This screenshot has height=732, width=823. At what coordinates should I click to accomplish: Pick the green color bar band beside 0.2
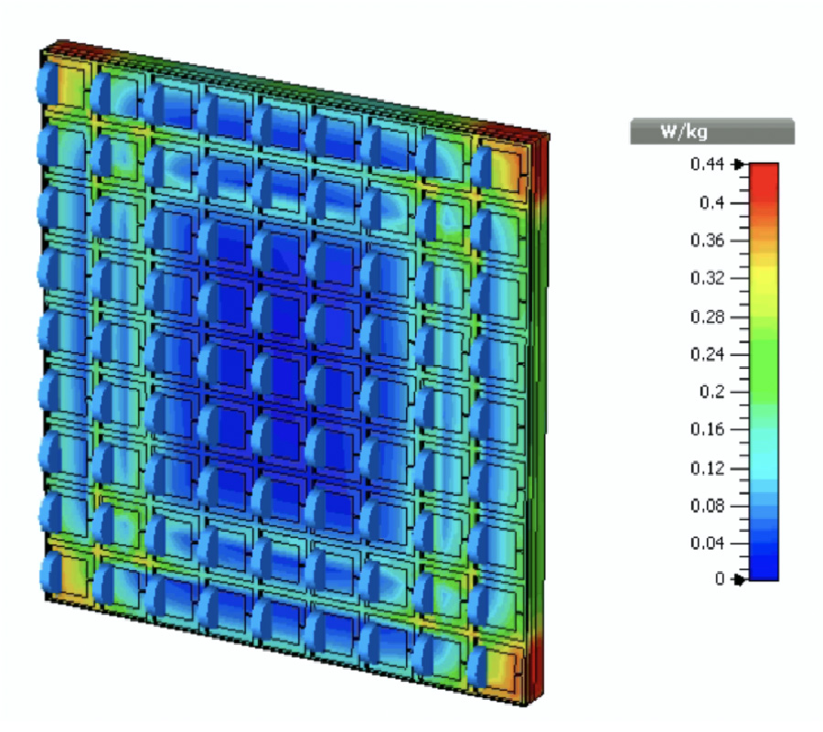765,392
